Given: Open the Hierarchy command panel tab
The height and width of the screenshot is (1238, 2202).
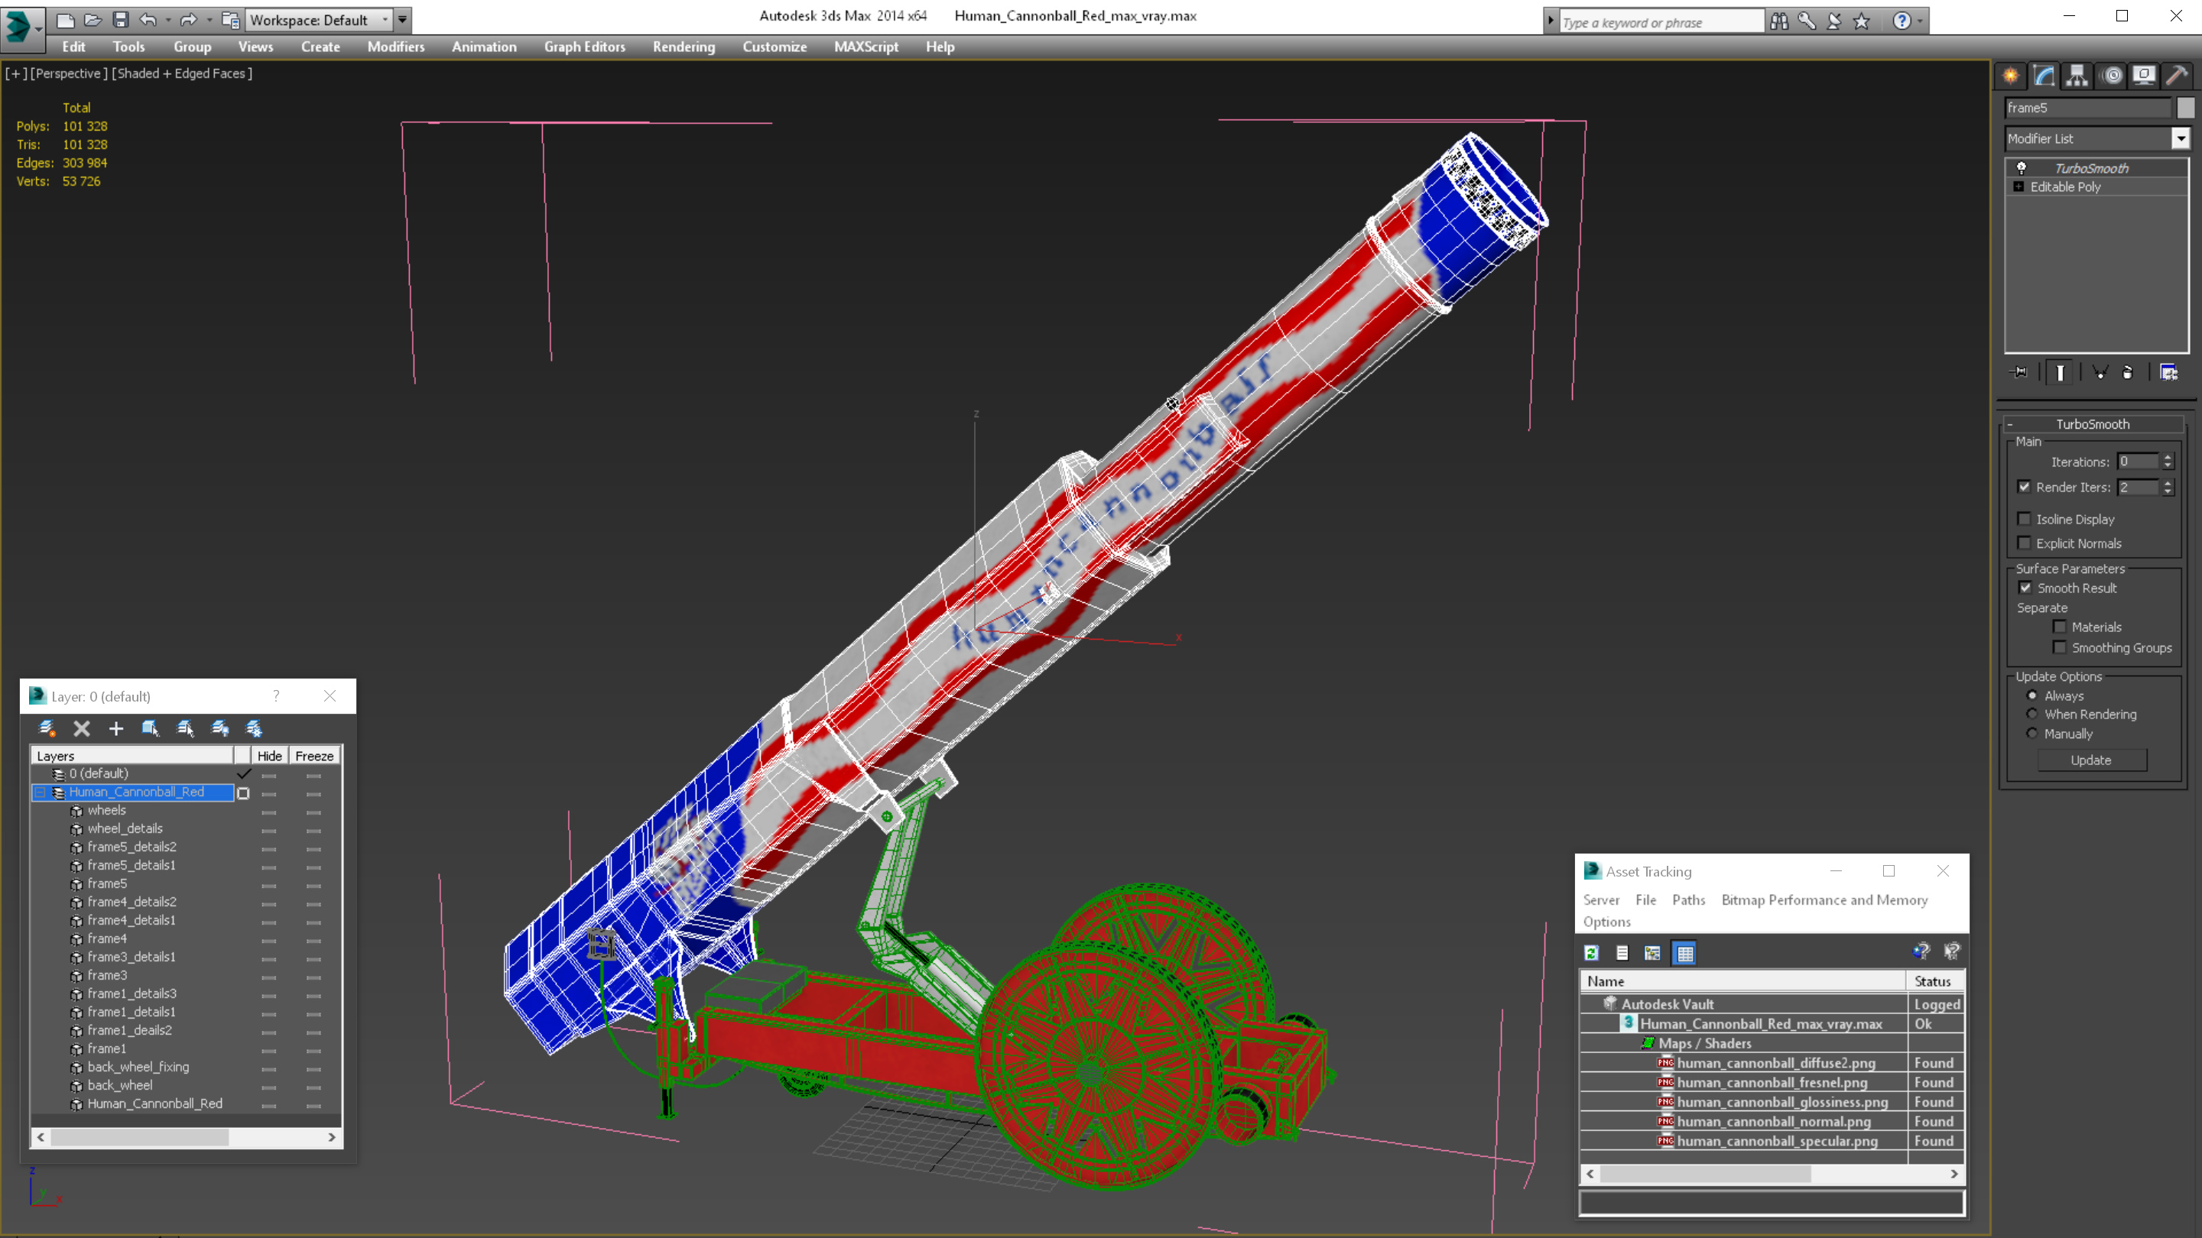Looking at the screenshot, I should click(x=2077, y=76).
